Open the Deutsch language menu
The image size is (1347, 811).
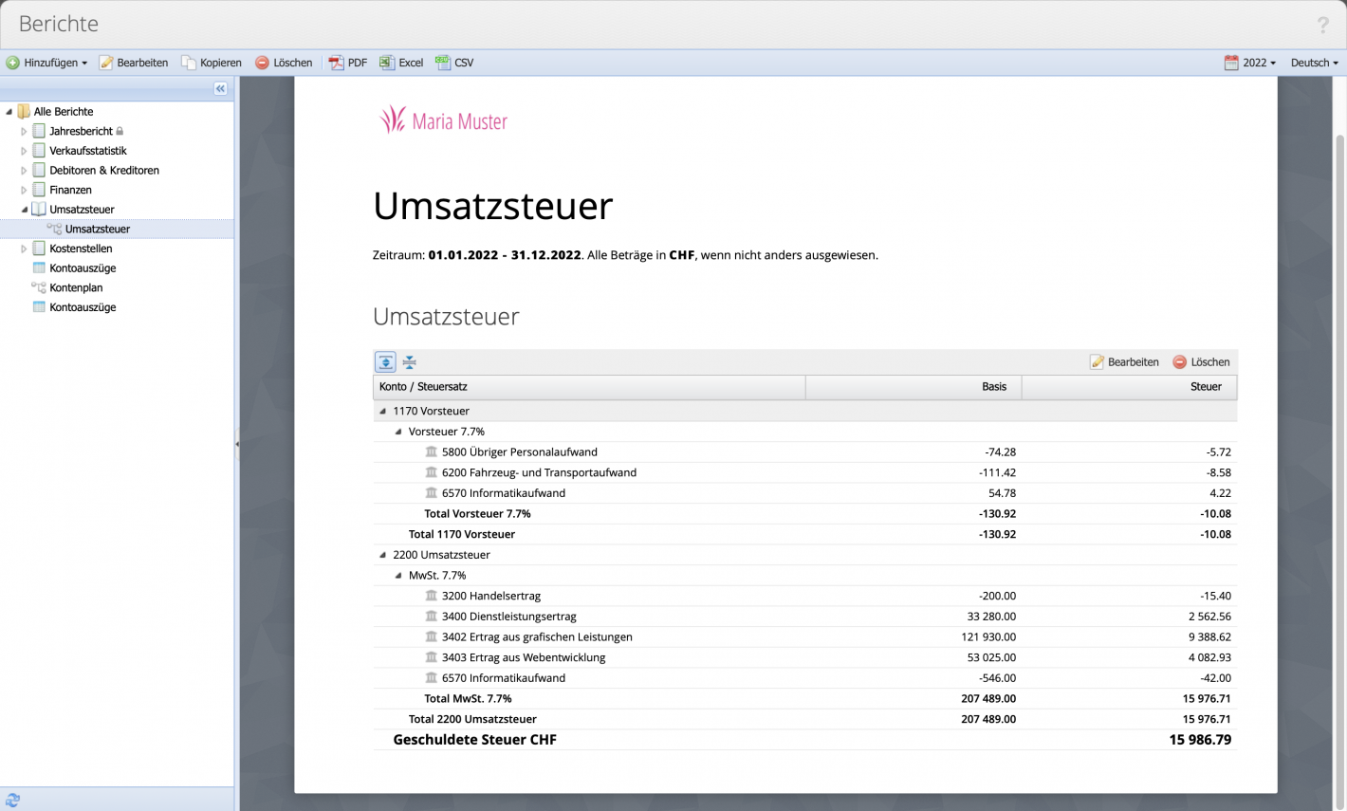pyautogui.click(x=1312, y=63)
